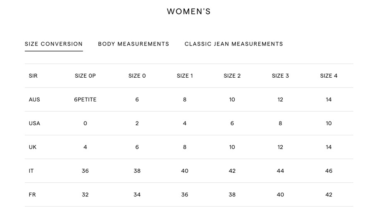Select the IT size 44 cell

click(280, 171)
